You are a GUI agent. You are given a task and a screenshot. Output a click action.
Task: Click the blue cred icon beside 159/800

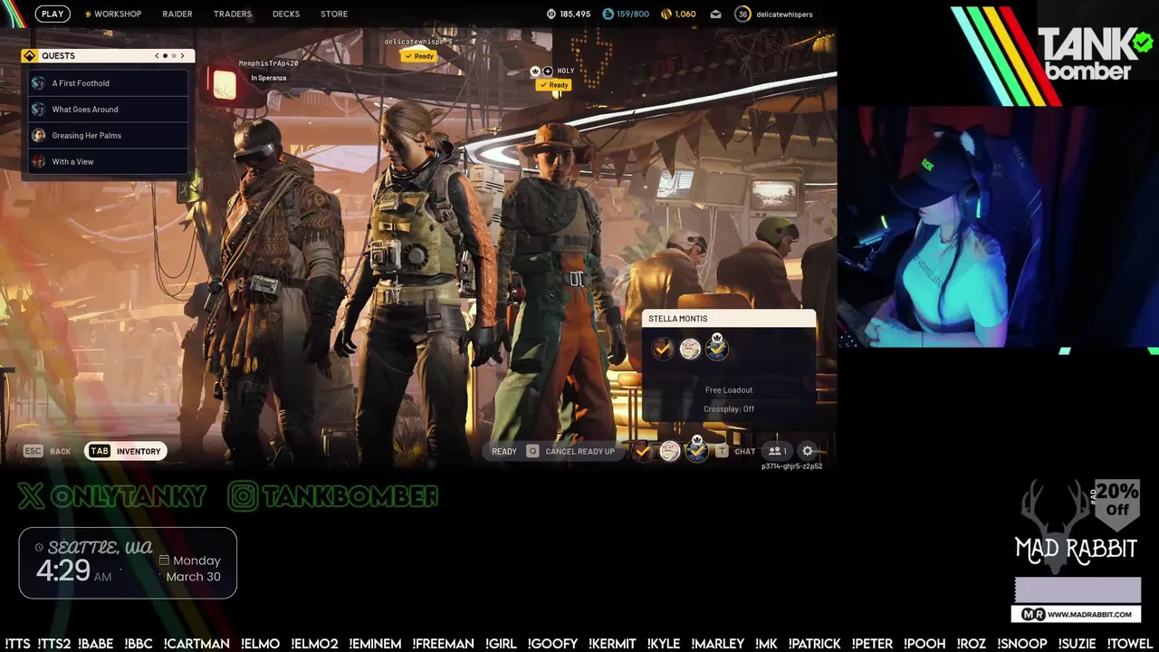pyautogui.click(x=608, y=14)
